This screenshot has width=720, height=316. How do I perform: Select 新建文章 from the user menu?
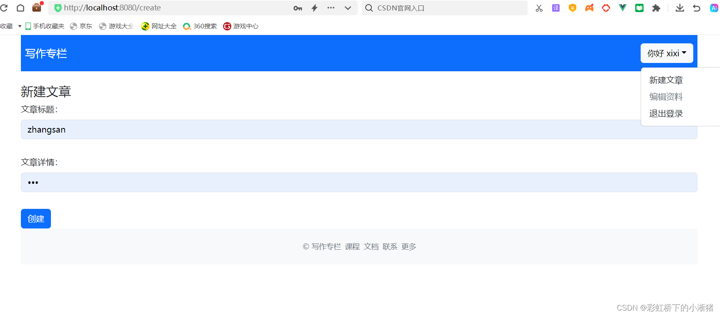point(666,80)
